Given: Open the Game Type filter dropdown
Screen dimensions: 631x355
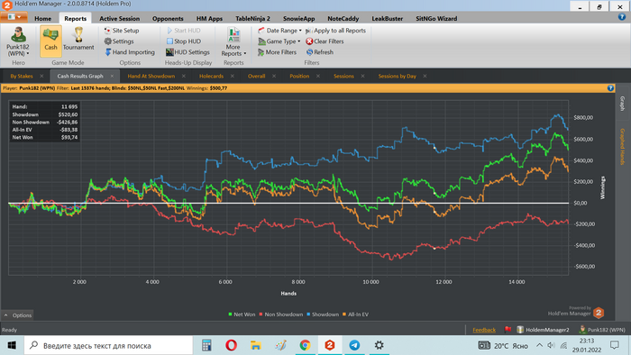Looking at the screenshot, I should click(279, 41).
